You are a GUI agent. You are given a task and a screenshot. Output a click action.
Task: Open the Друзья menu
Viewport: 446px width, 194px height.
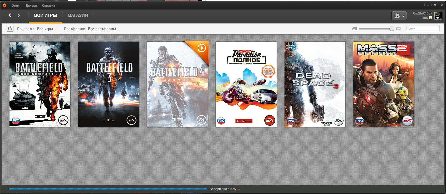31,6
